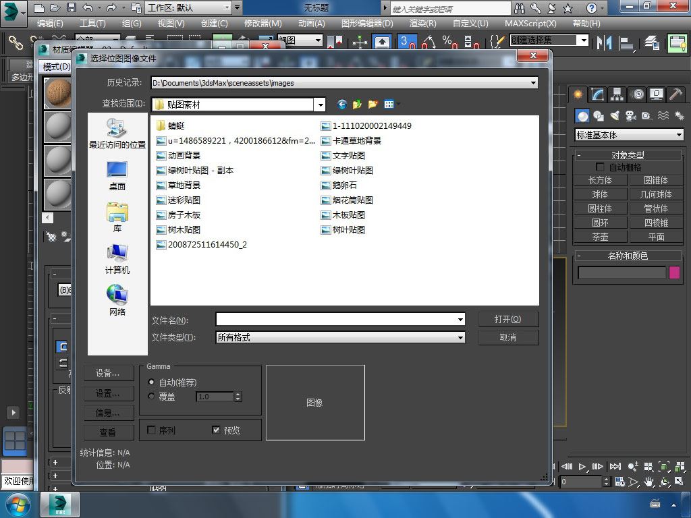The height and width of the screenshot is (518, 691).
Task: Uncheck the Preview checkbox
Action: (216, 430)
